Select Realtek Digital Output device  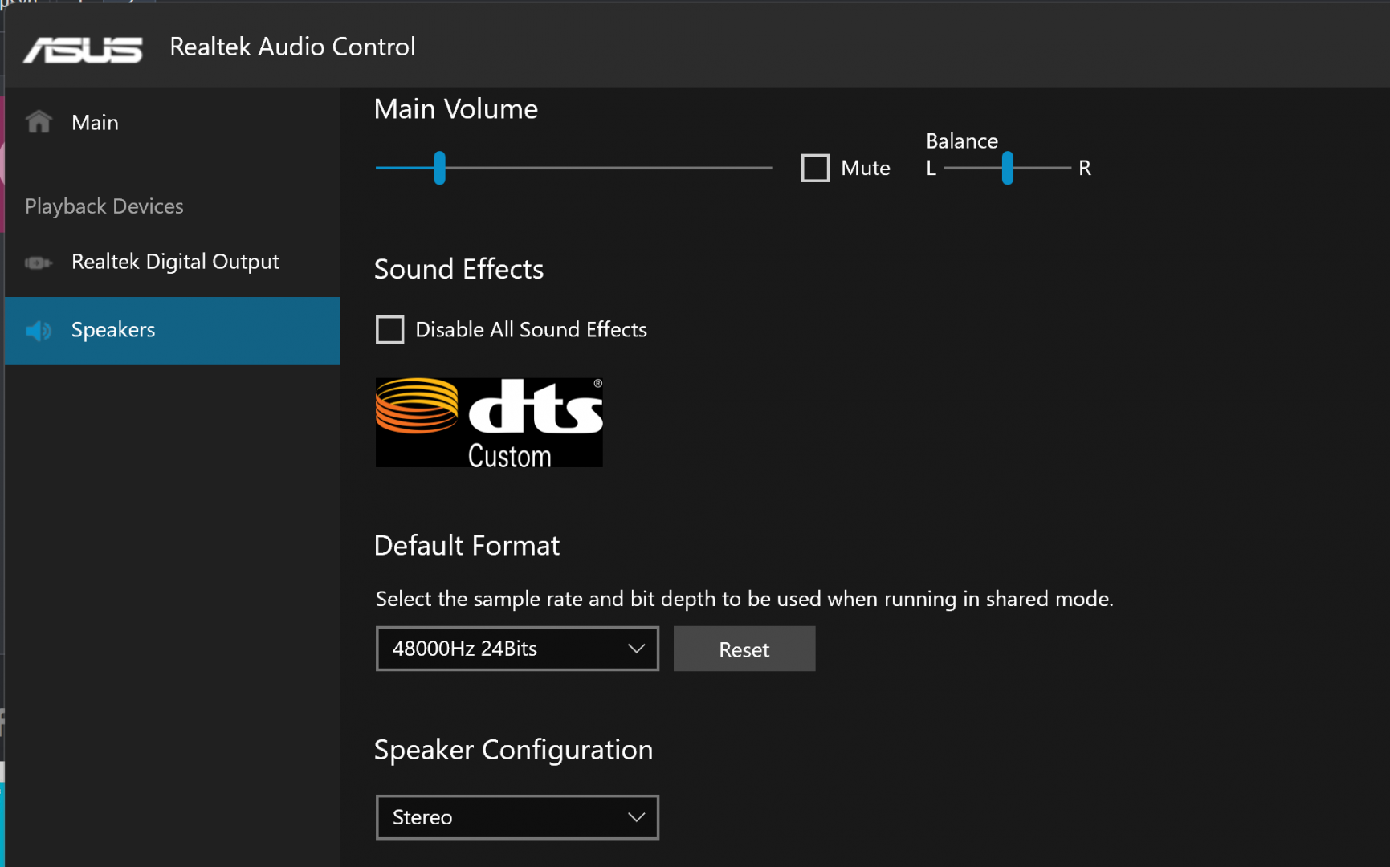(175, 263)
